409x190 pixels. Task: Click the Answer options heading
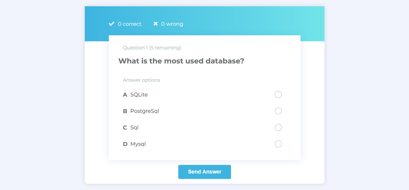pos(141,80)
